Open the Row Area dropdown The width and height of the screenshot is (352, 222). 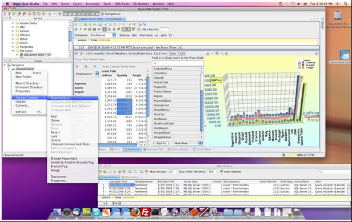click(187, 143)
